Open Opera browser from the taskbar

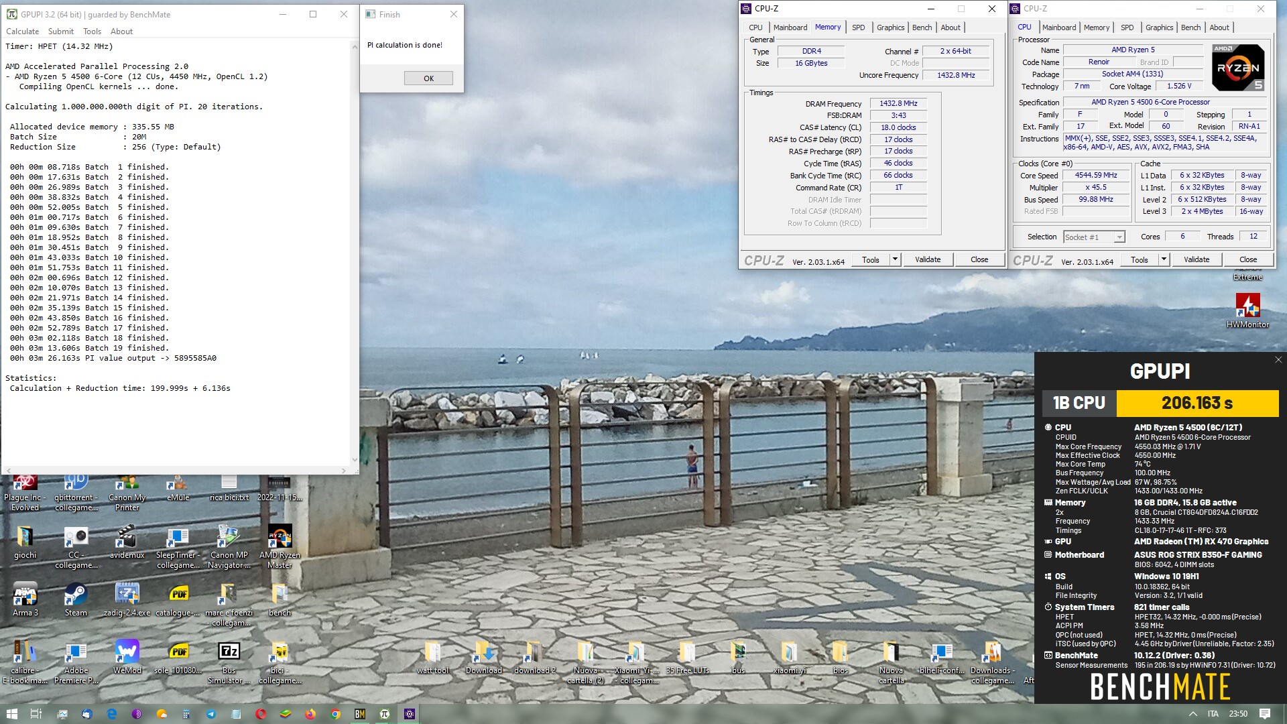pyautogui.click(x=261, y=714)
